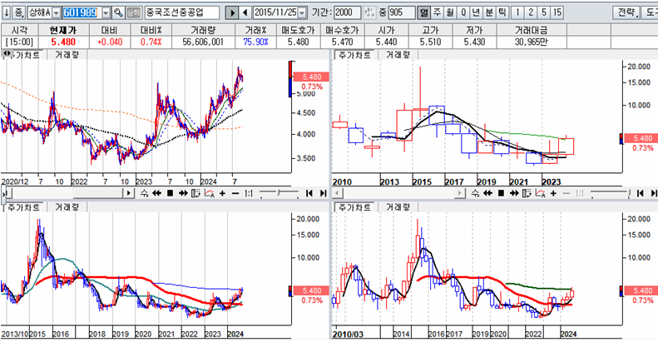Click the play forward date arrow button

(x=231, y=12)
